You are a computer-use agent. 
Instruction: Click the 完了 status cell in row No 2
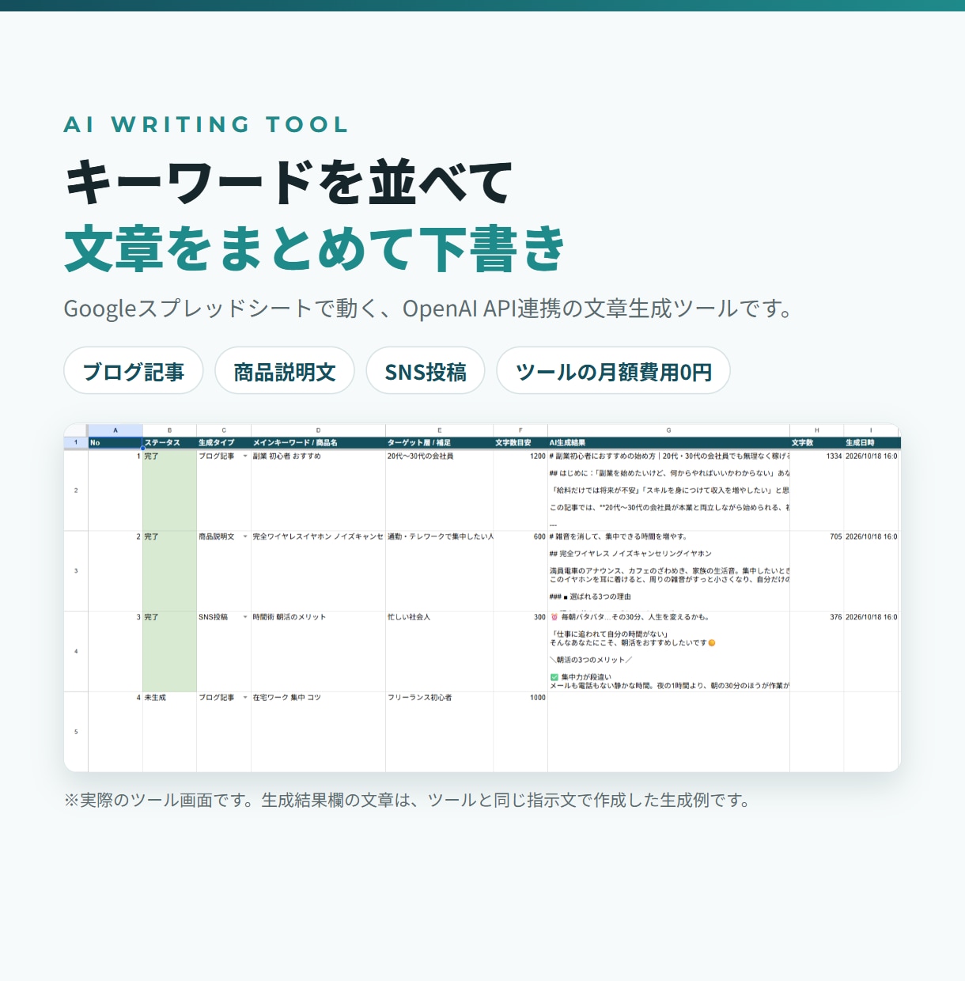(169, 570)
